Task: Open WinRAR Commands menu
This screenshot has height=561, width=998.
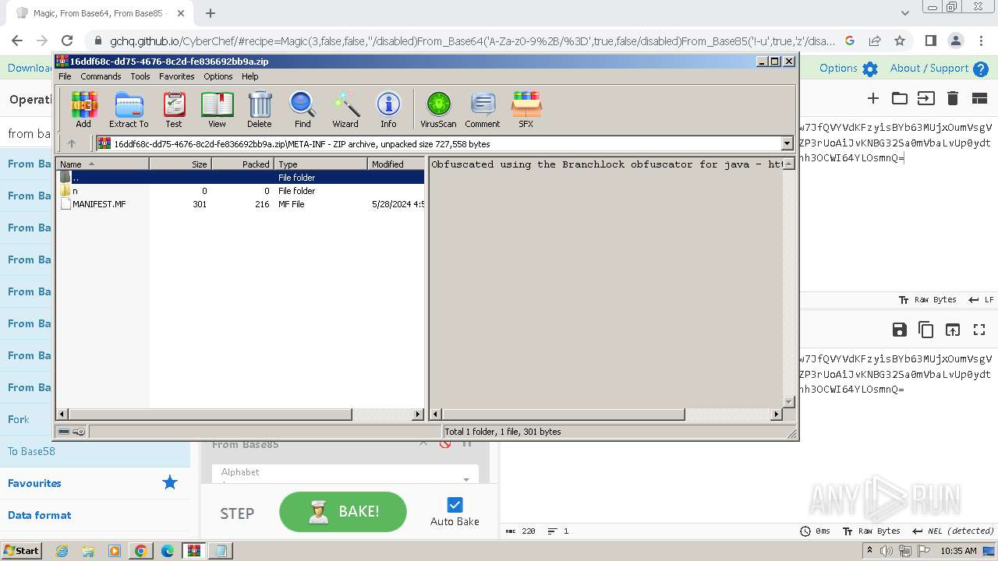Action: click(101, 76)
